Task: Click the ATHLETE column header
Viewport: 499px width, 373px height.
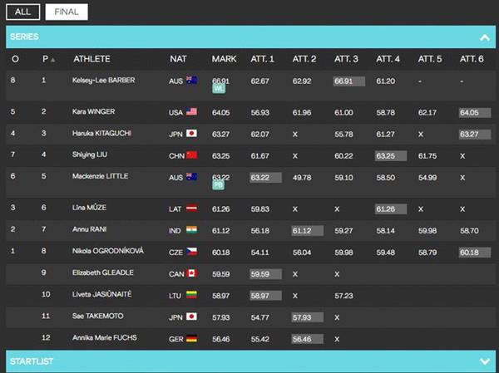Action: tap(91, 59)
